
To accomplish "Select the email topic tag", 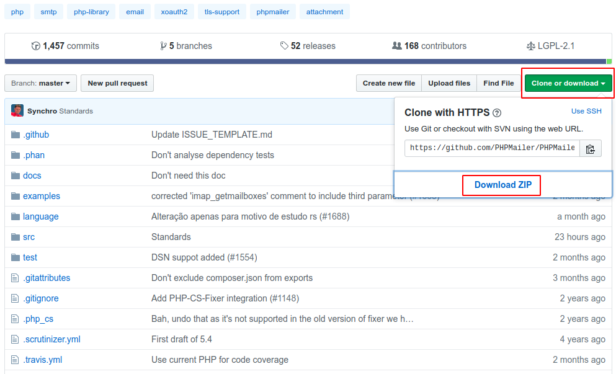I will (135, 12).
